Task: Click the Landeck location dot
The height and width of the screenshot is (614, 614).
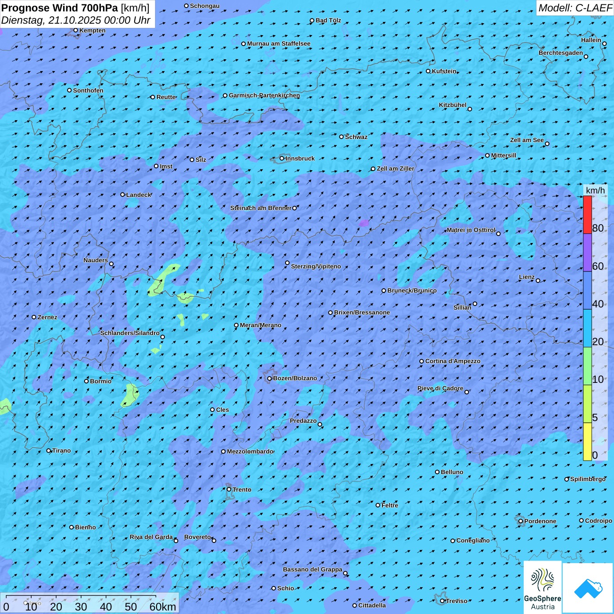Action: tap(122, 195)
